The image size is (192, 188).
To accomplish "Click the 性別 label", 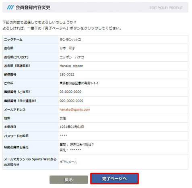I will pyautogui.click(x=7, y=118).
